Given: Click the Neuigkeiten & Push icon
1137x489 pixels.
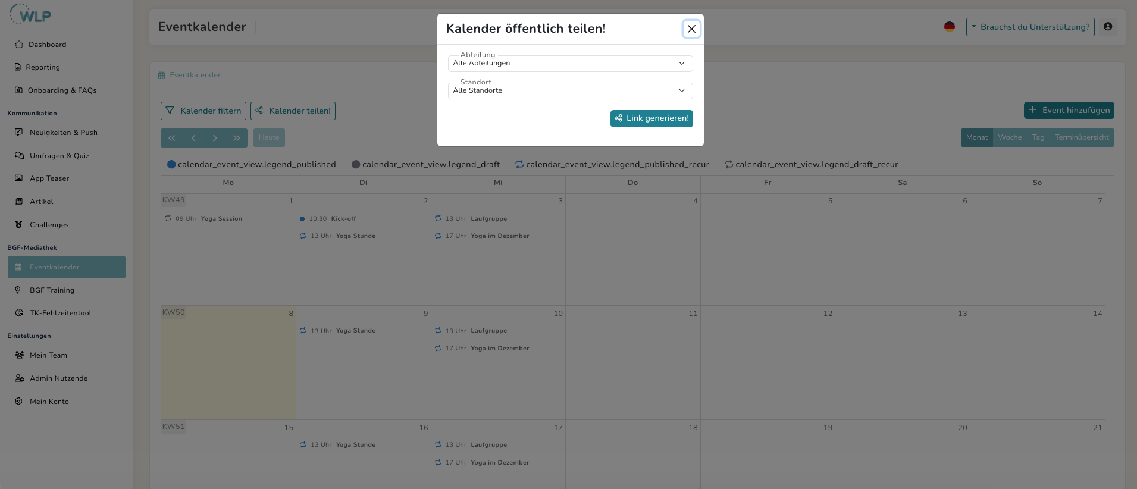Looking at the screenshot, I should click(x=19, y=133).
